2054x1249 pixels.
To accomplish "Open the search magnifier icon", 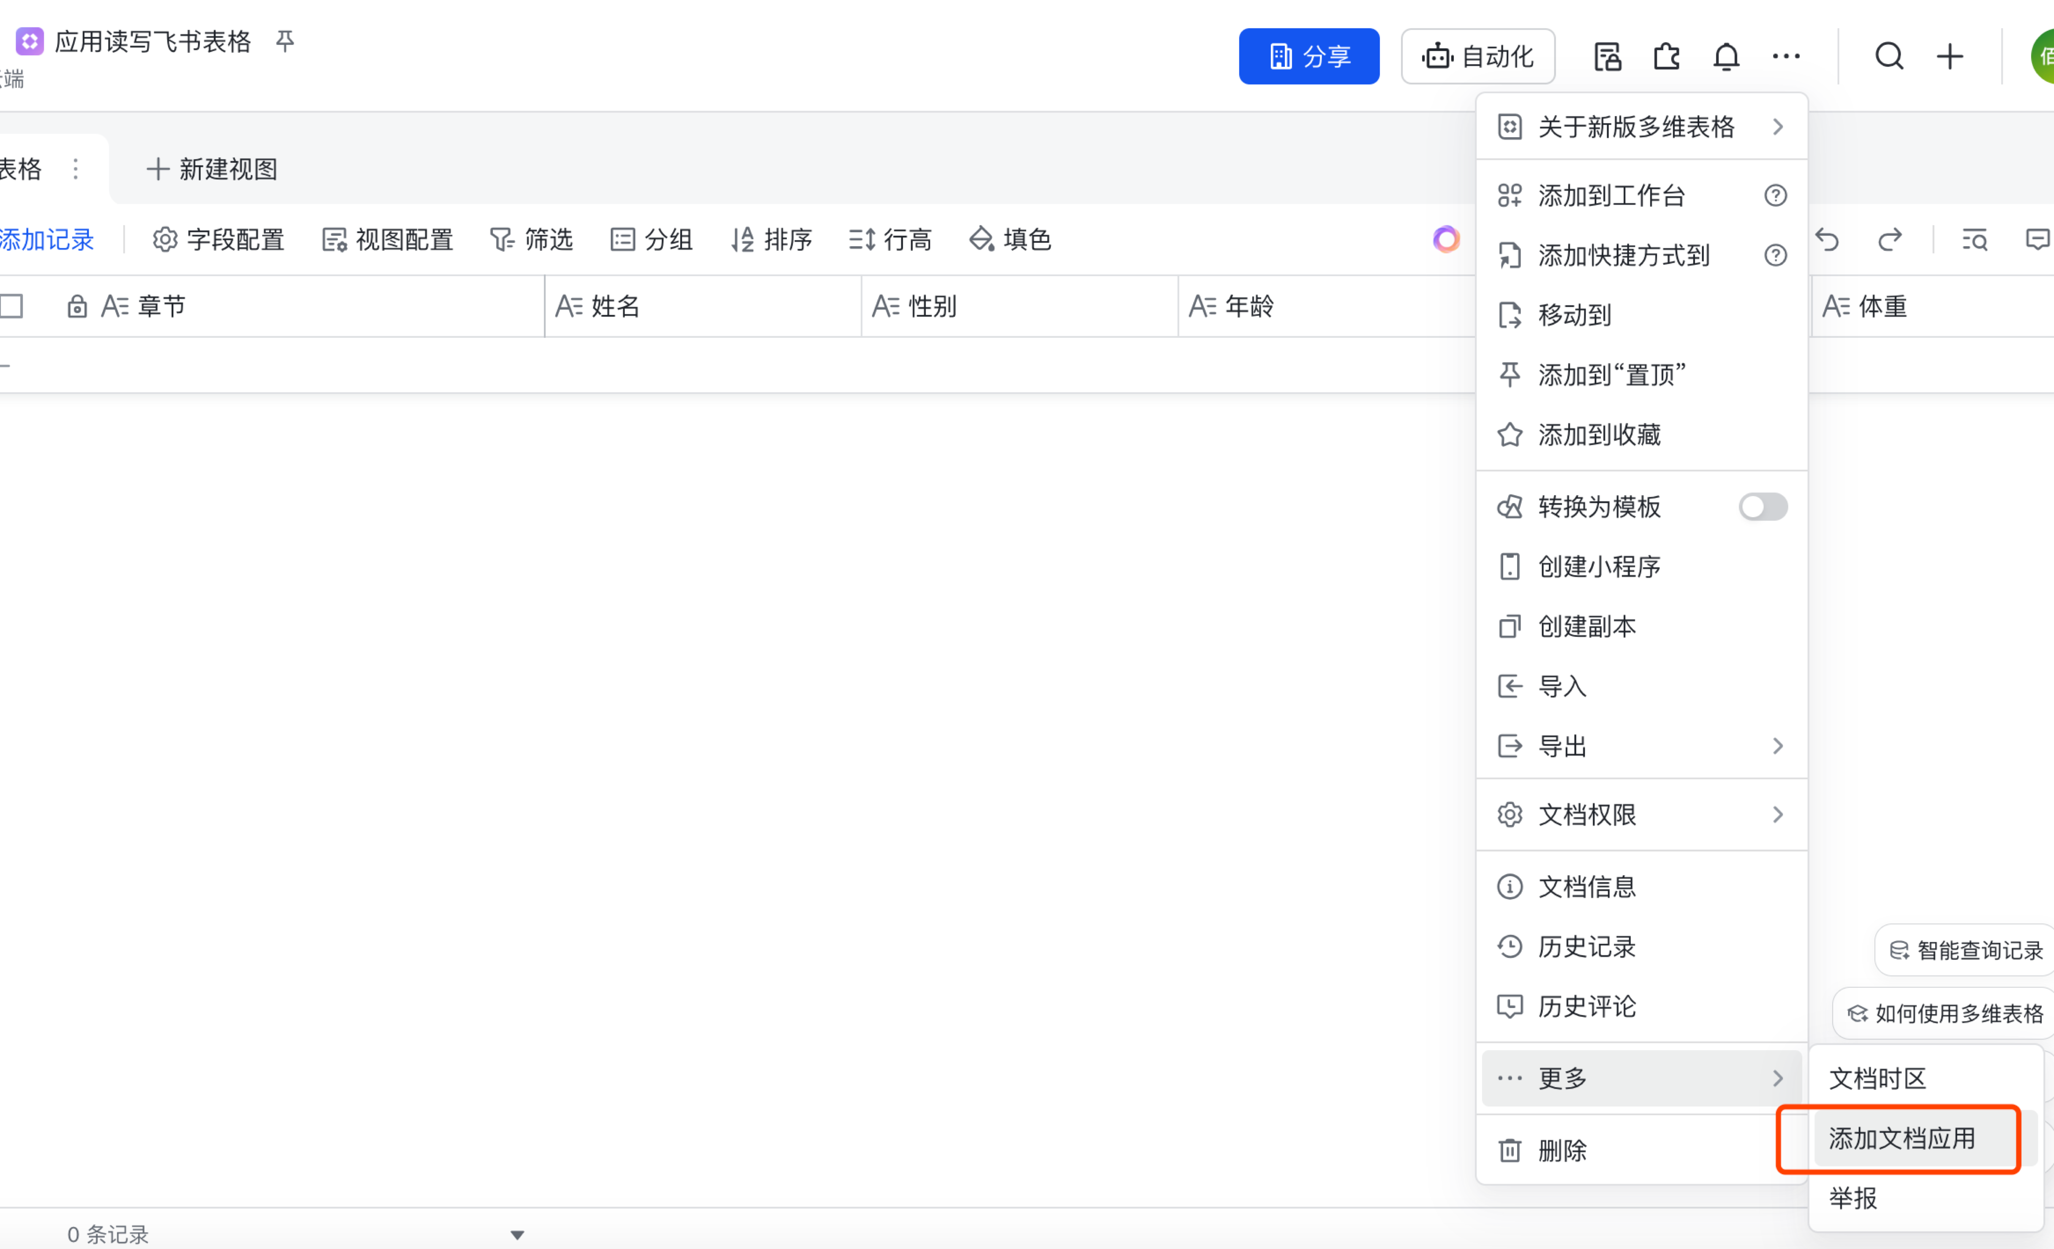I will coord(1889,57).
